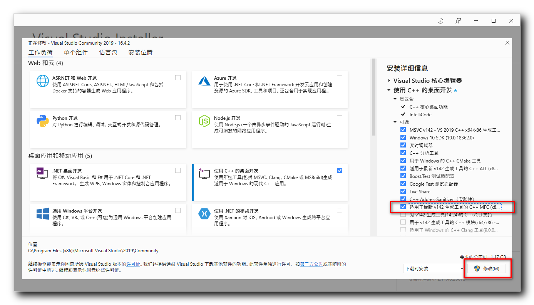534x305 pixels.
Task: Click the Web 和云 (4) section heading
Action: click(45, 63)
